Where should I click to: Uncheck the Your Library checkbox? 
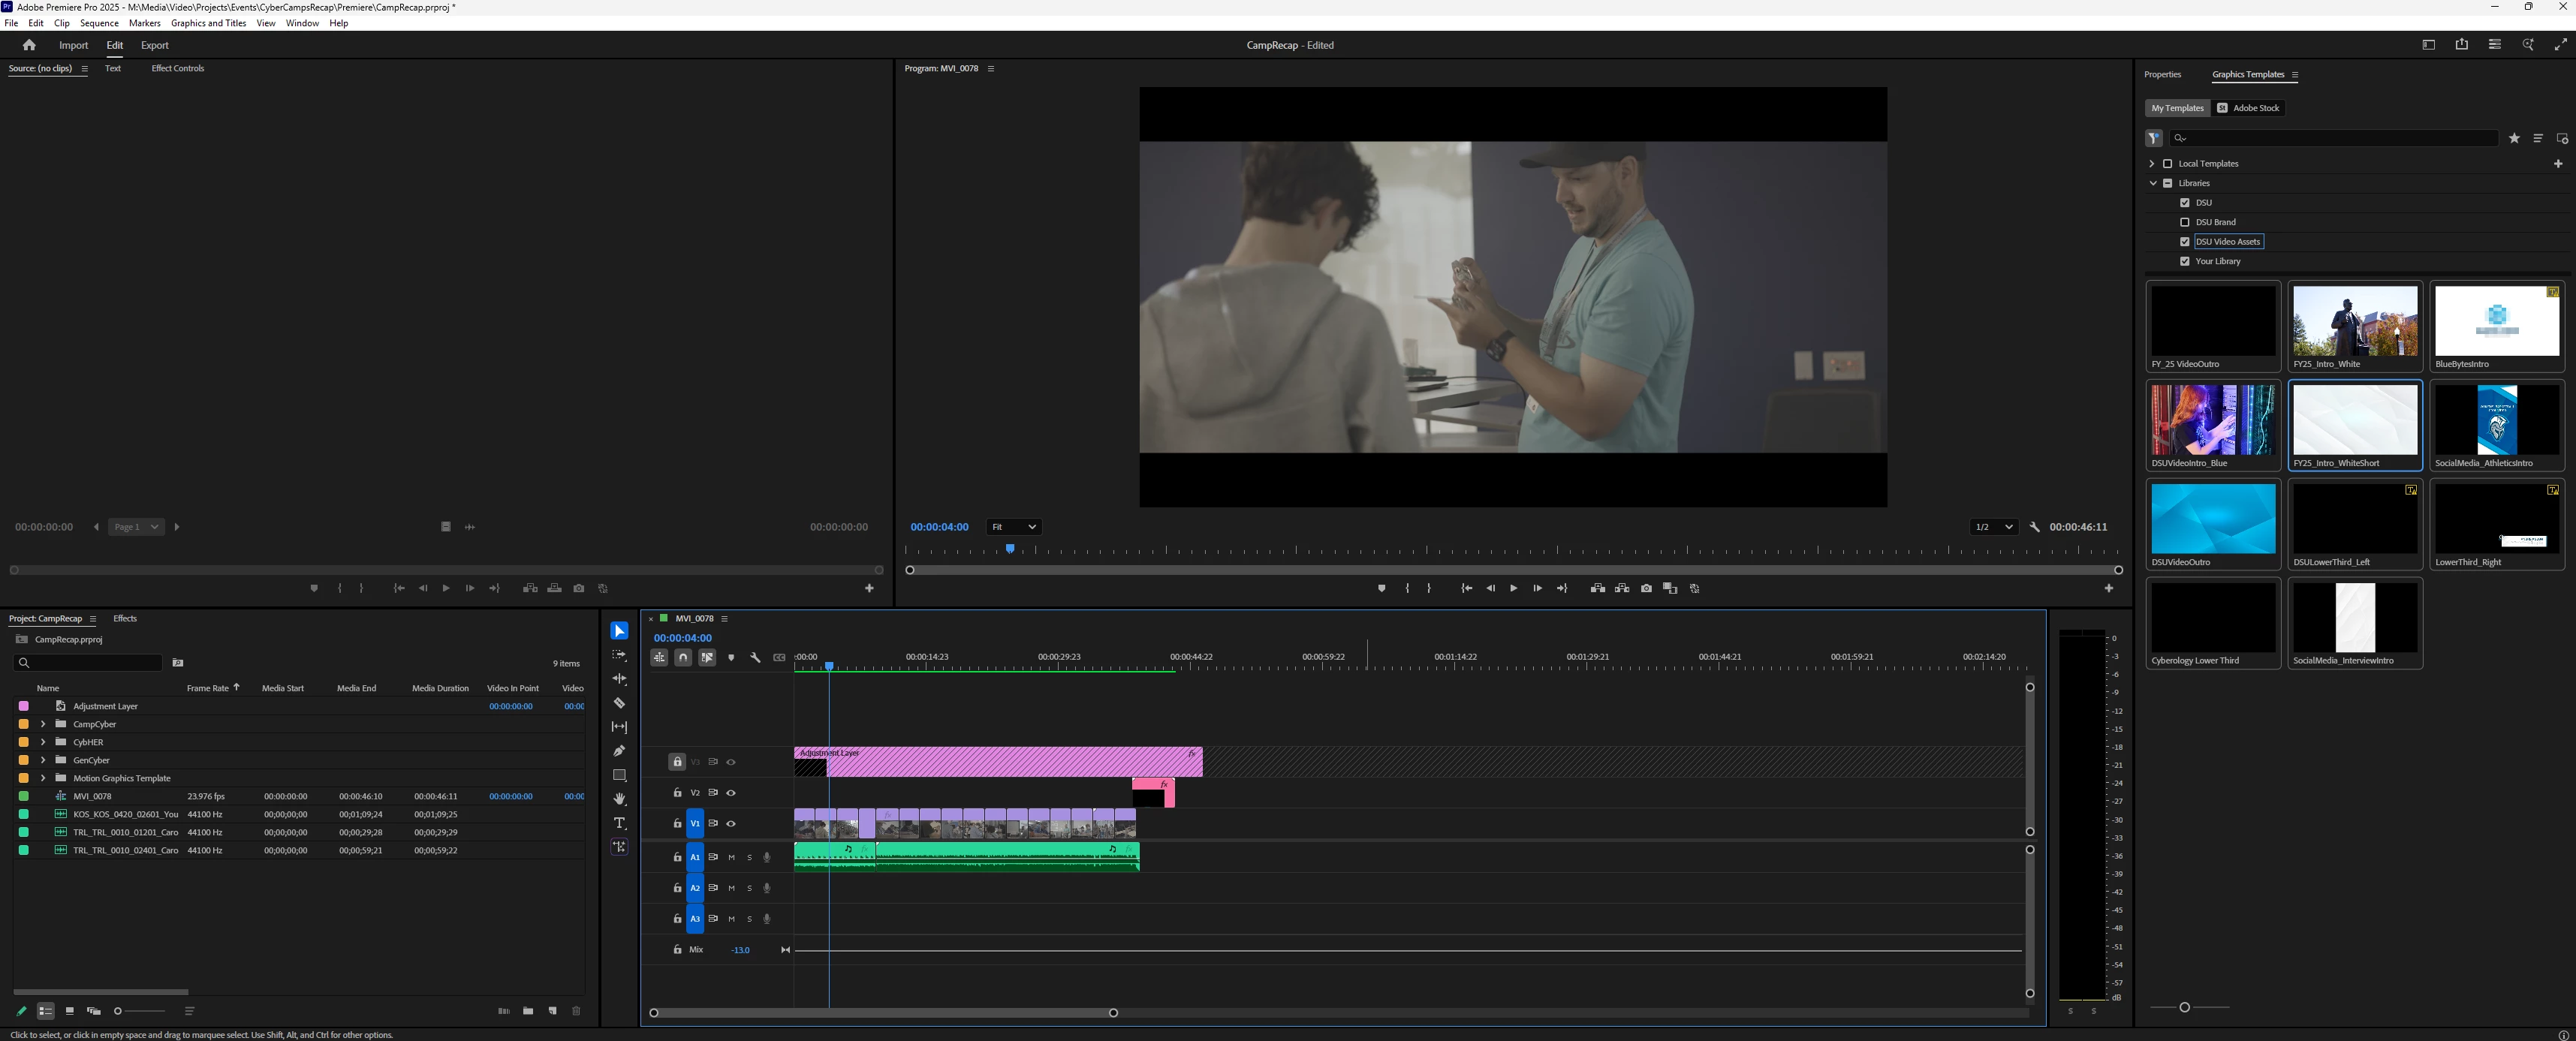pyautogui.click(x=2184, y=261)
